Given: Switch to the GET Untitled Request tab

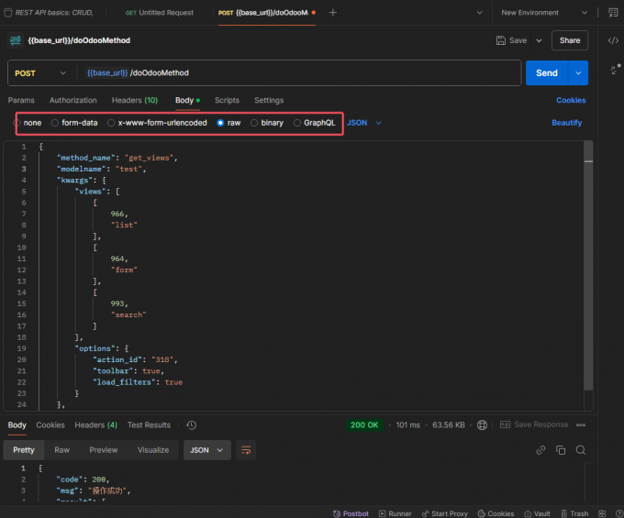Looking at the screenshot, I should (x=160, y=13).
